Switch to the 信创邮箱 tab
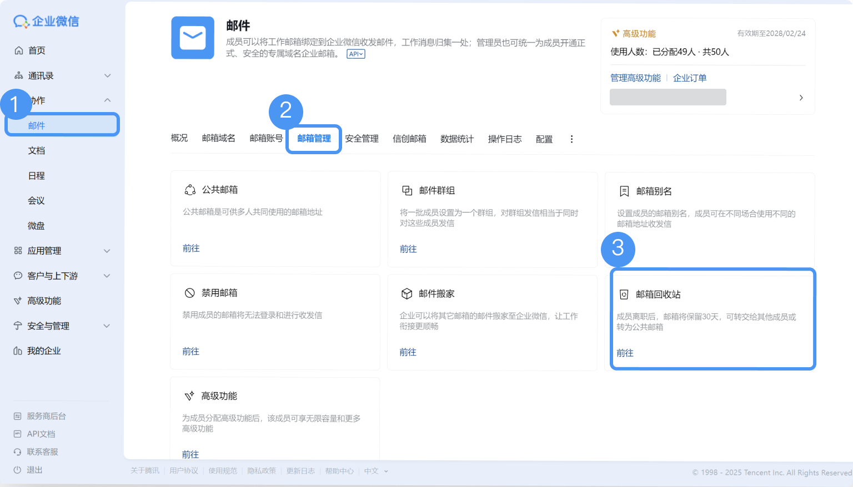The image size is (853, 487). [410, 139]
